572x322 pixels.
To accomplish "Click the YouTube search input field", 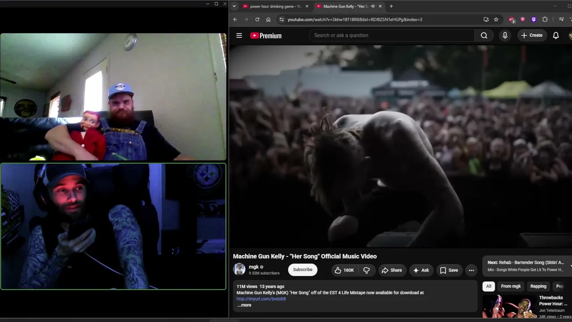I will 391,35.
